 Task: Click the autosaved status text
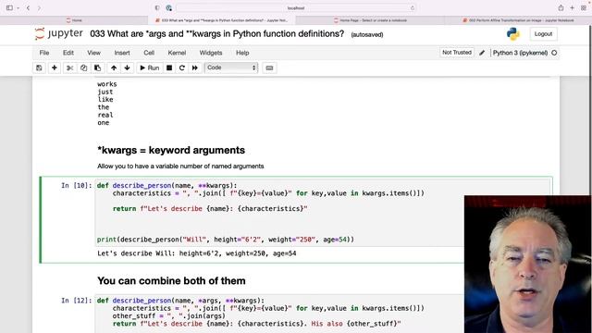(x=367, y=35)
